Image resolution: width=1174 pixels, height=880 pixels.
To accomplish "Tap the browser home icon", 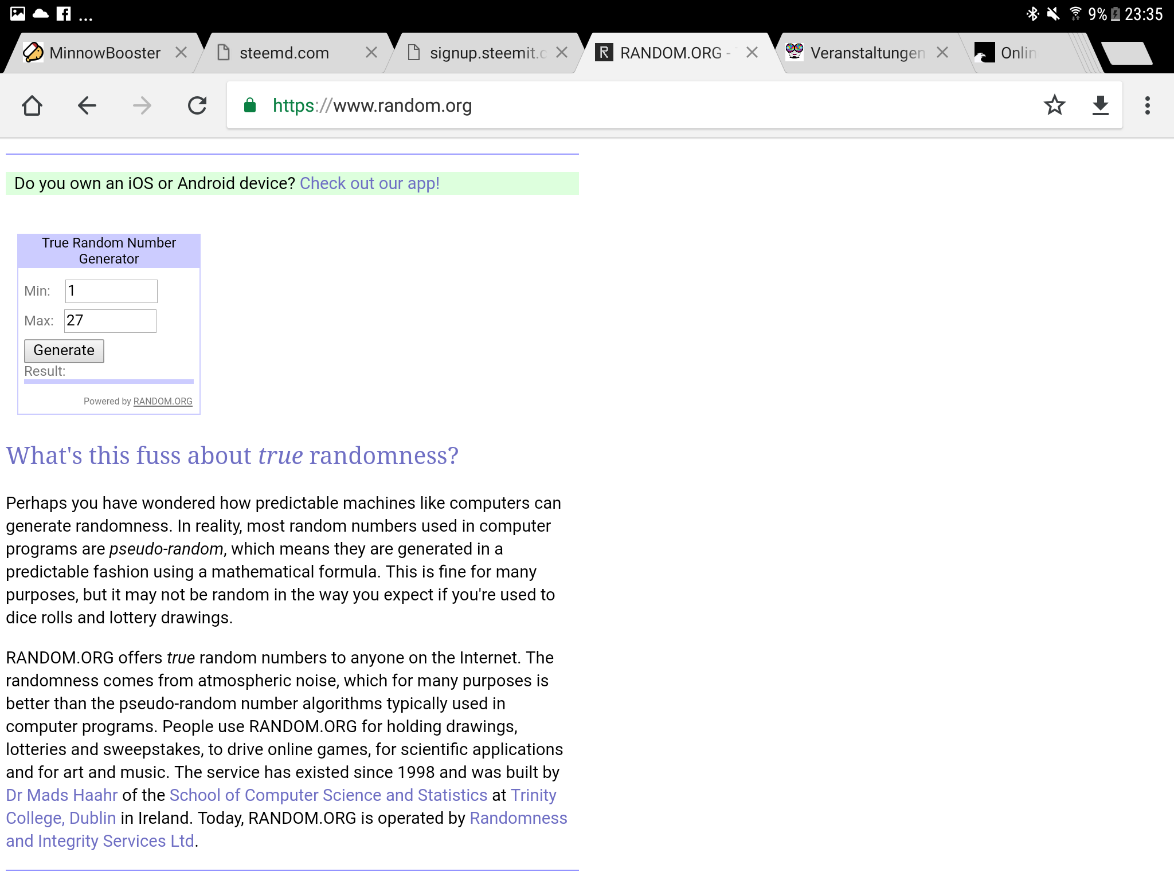I will coord(32,105).
